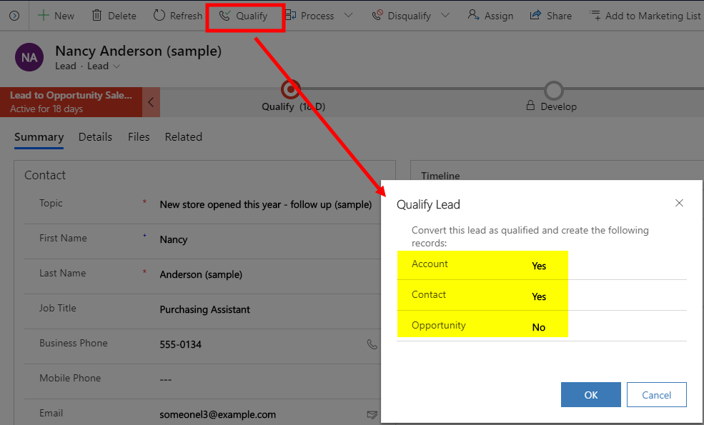Switch to the Details tab

pyautogui.click(x=95, y=137)
